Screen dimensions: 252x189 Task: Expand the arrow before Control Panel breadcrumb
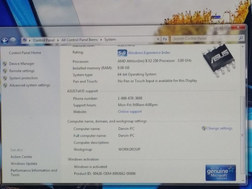pos(30,40)
